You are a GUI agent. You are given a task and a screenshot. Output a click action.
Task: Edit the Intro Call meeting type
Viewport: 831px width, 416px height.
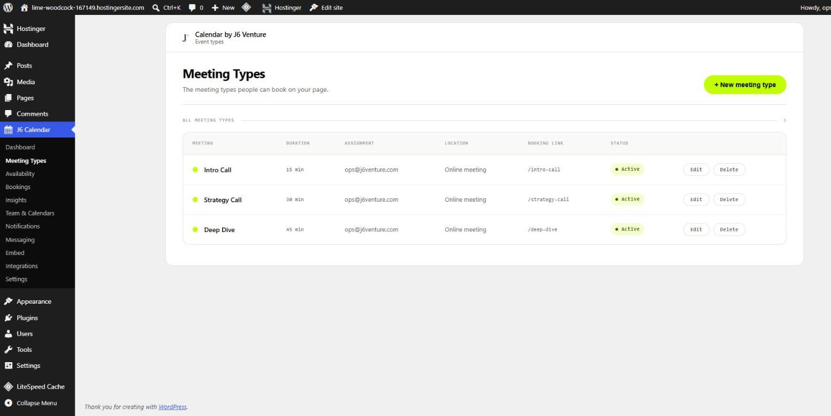pos(696,170)
